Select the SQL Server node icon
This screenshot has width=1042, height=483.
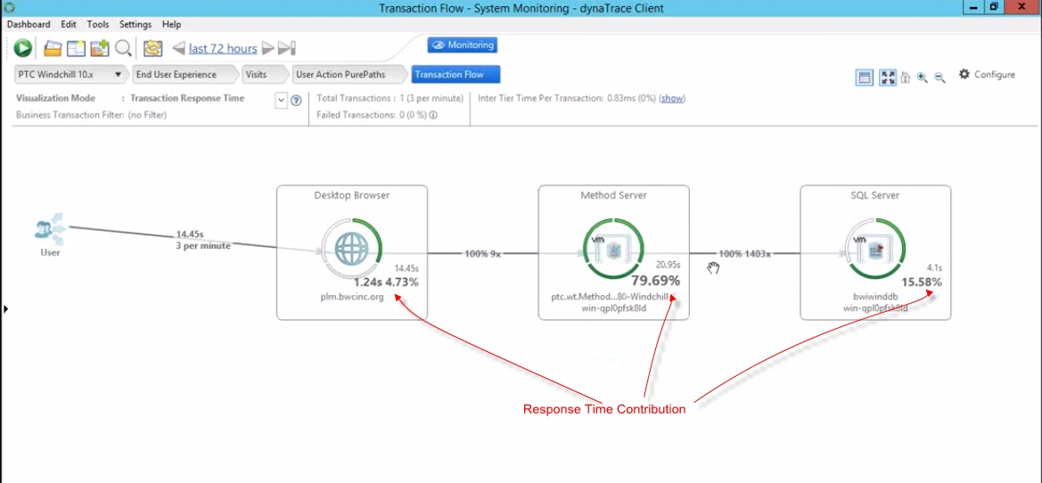click(x=874, y=249)
